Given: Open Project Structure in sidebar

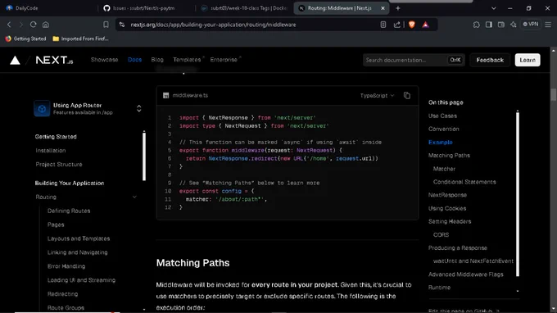Looking at the screenshot, I should 59,165.
